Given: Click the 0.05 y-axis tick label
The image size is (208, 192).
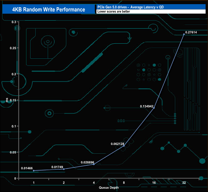Looking at the screenshot, I should click(13, 152).
